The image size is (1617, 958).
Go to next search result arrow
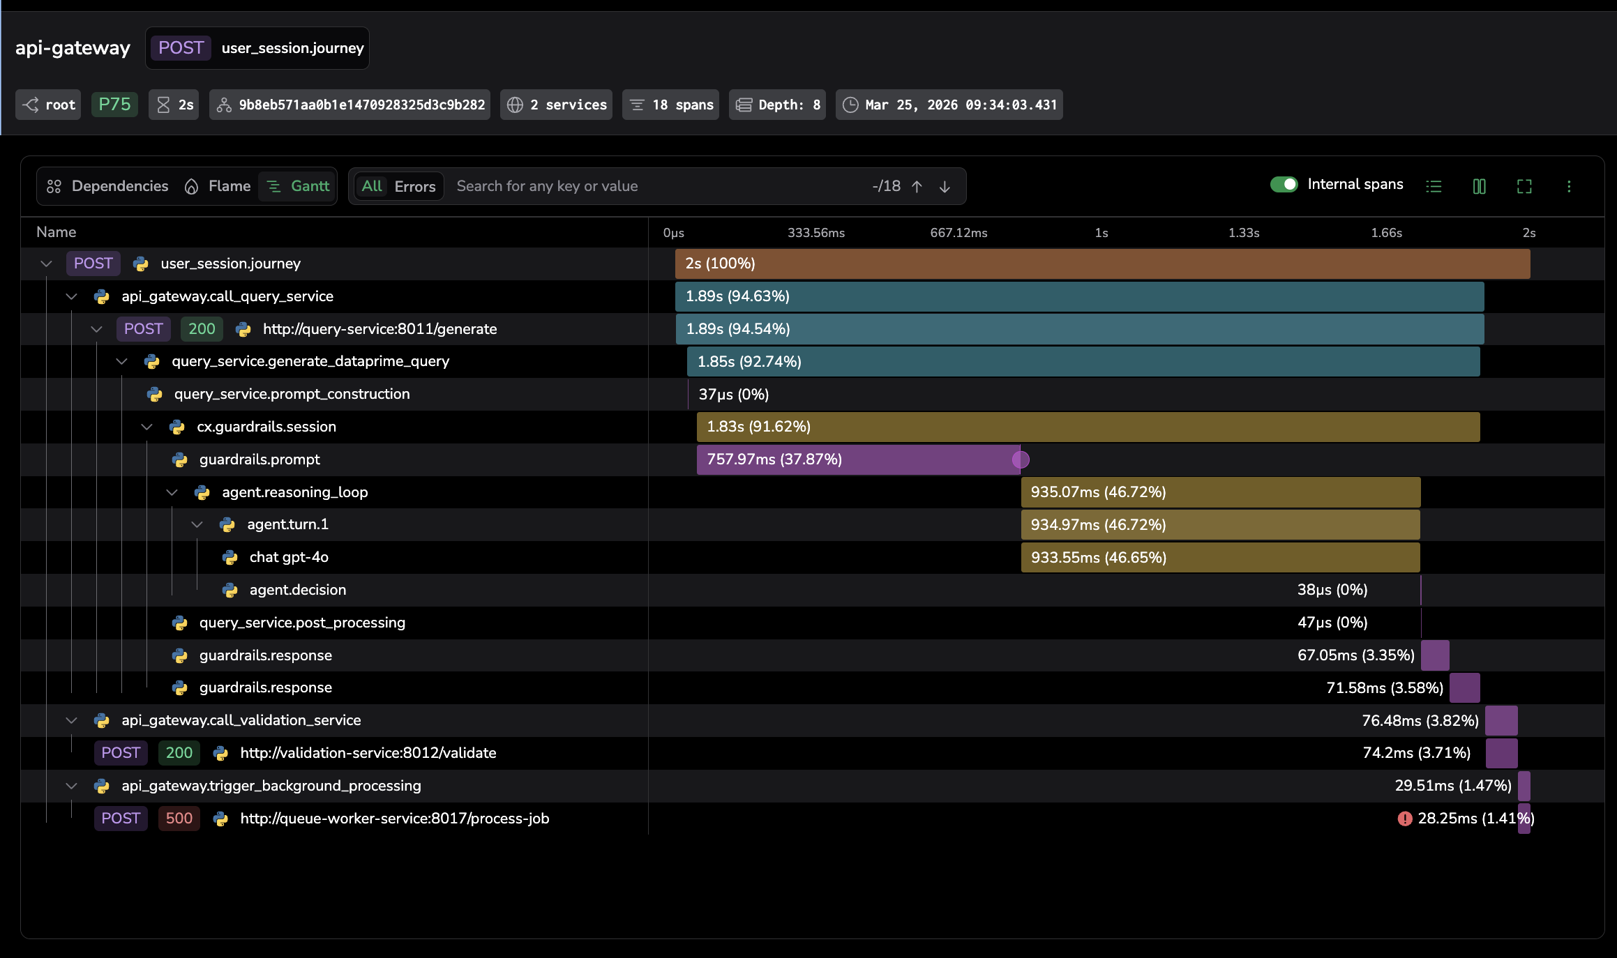click(x=945, y=186)
